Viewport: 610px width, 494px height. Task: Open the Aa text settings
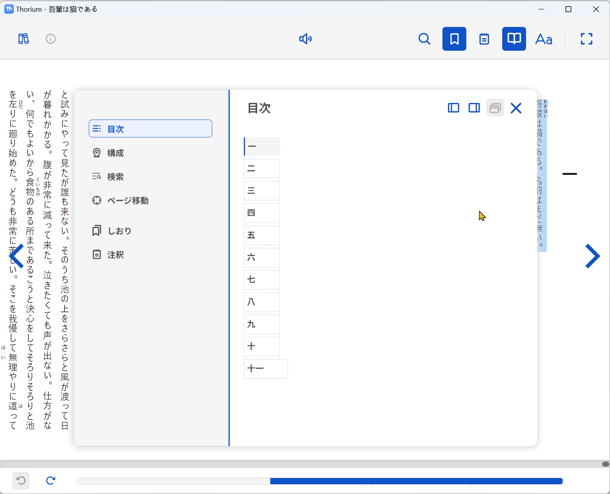544,39
